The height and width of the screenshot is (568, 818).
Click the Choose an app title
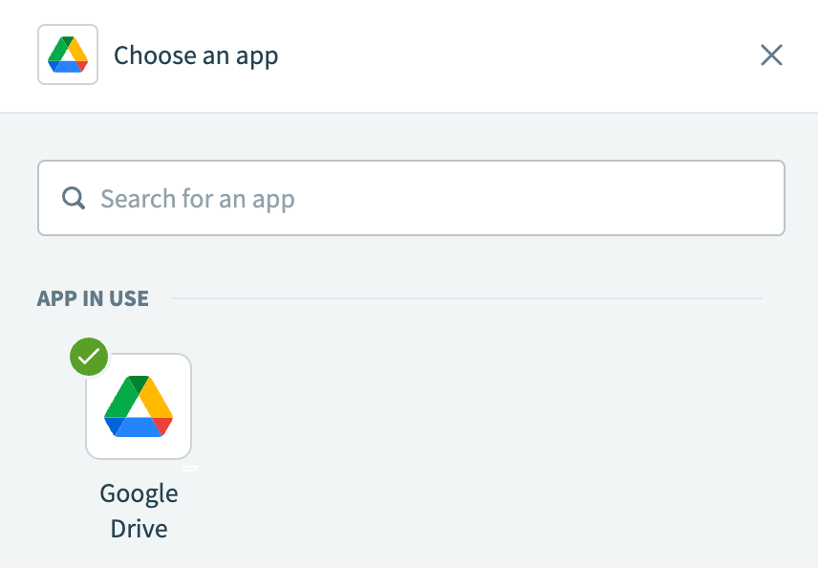tap(196, 55)
